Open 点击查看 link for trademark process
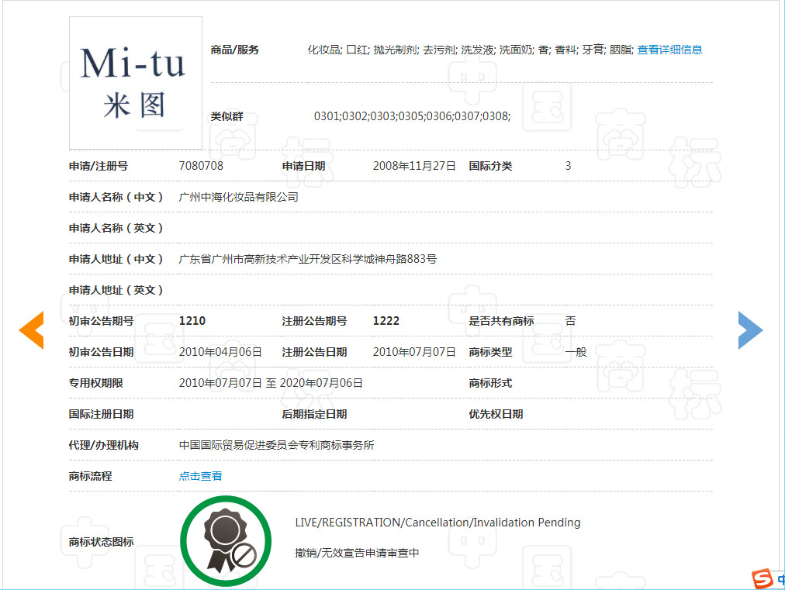This screenshot has width=785, height=590. pyautogui.click(x=200, y=476)
